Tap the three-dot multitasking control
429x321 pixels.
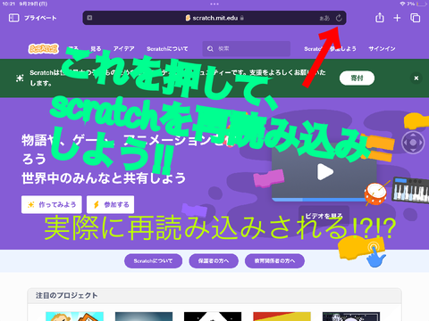214,4
